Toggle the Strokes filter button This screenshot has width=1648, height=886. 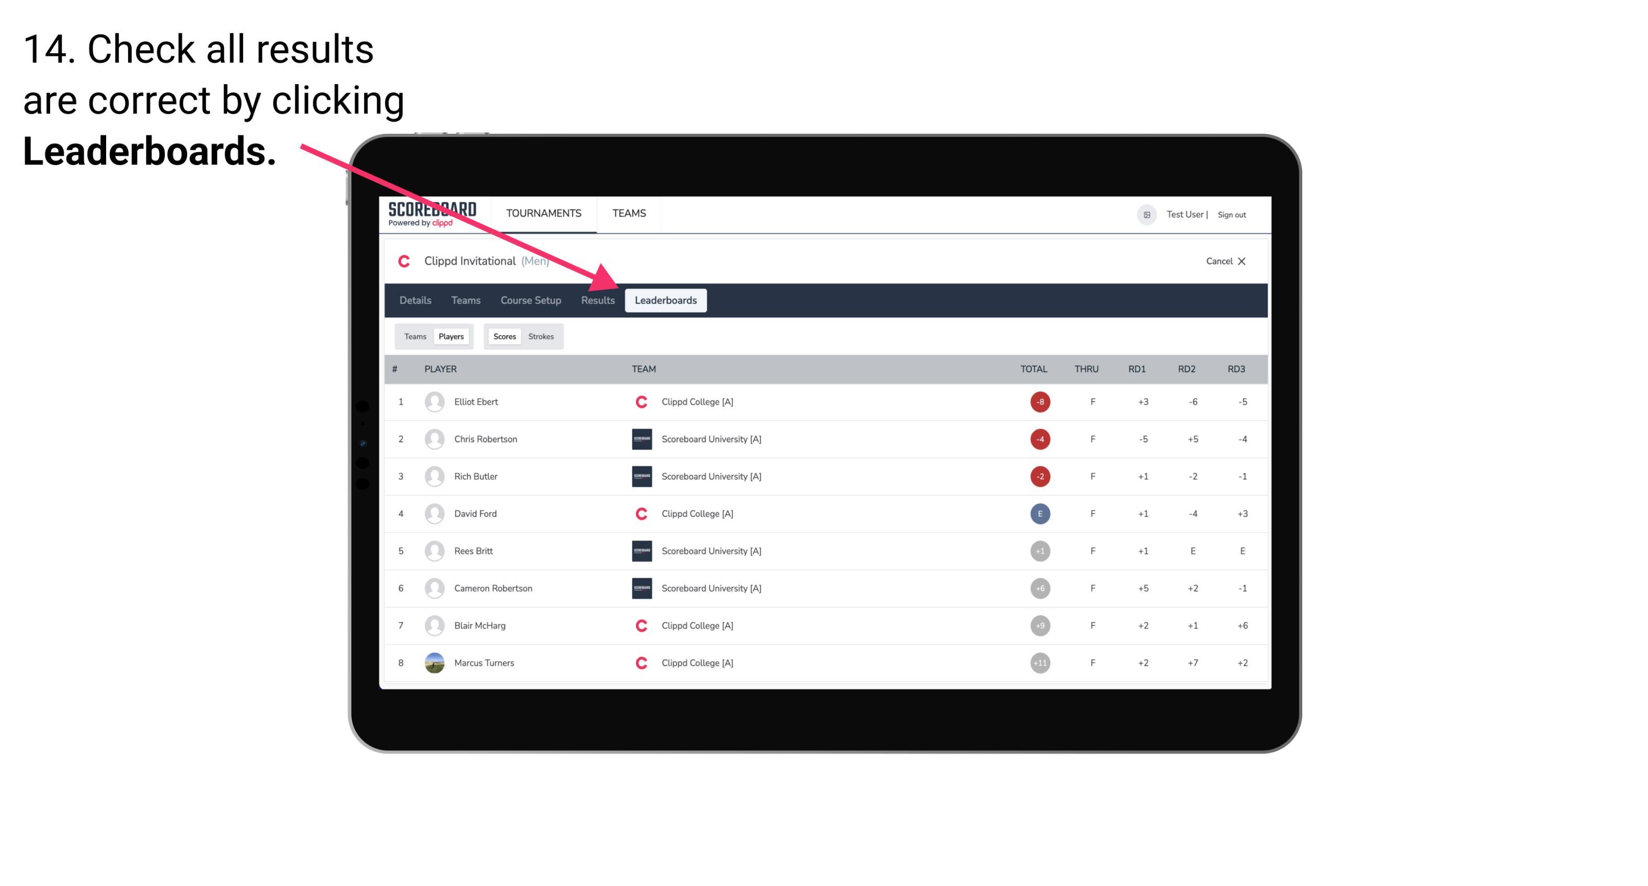pyautogui.click(x=542, y=336)
